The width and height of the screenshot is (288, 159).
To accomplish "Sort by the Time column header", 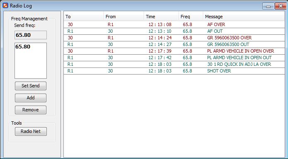I will pyautogui.click(x=161, y=17).
